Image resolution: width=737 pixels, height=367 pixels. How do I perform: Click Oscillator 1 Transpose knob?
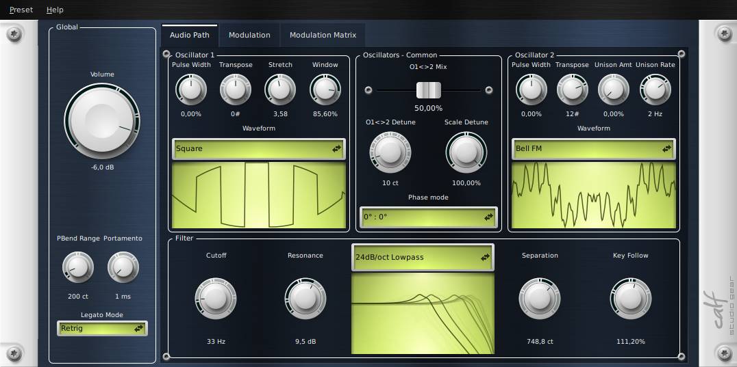pyautogui.click(x=236, y=90)
